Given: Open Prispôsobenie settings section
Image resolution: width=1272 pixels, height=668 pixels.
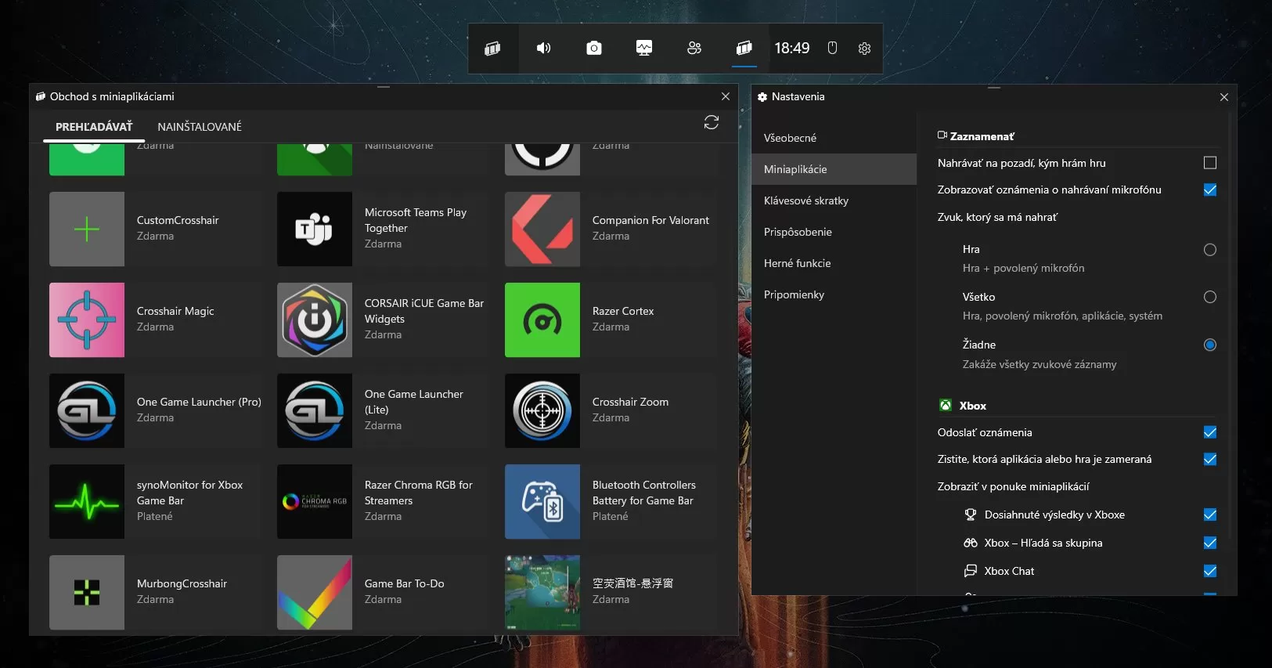Looking at the screenshot, I should click(834, 232).
